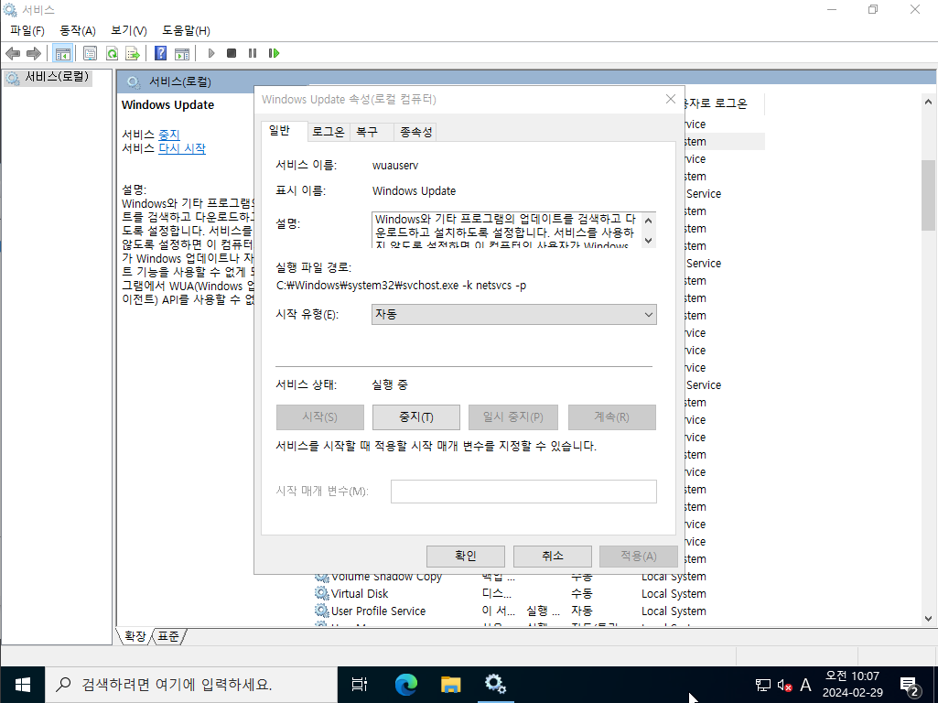Open the network icon in the system tray

point(762,685)
